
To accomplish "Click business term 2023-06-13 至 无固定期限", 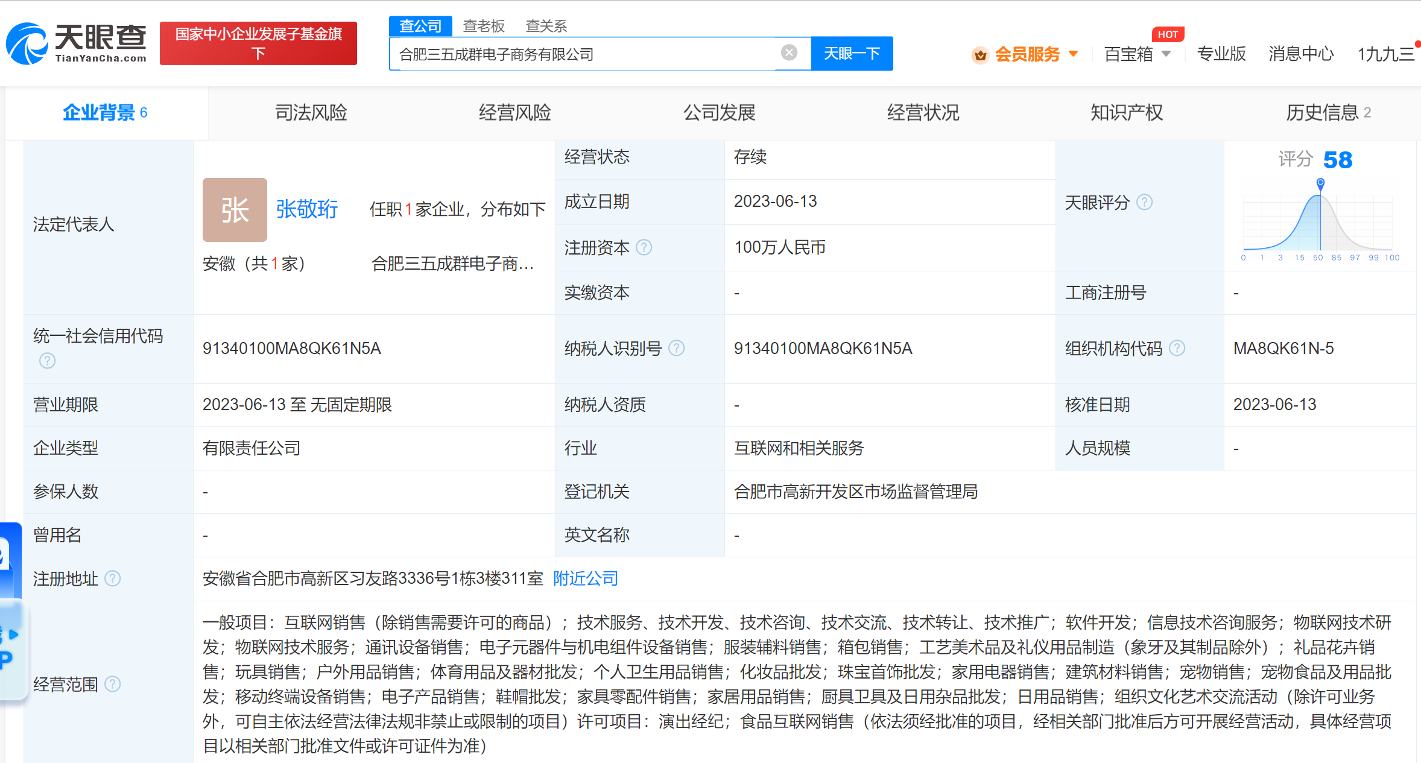I will click(x=297, y=405).
